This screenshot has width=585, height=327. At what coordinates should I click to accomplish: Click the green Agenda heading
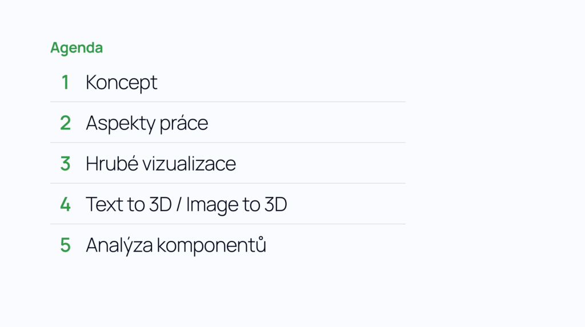77,48
